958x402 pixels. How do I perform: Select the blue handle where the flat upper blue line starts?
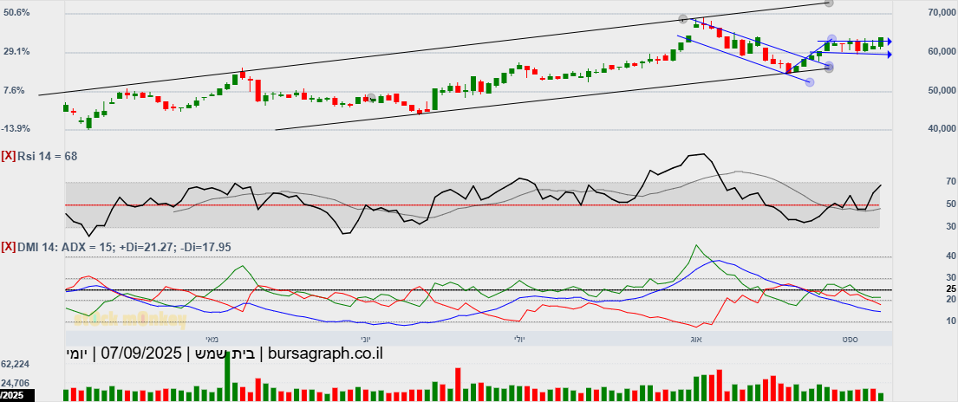click(x=831, y=39)
